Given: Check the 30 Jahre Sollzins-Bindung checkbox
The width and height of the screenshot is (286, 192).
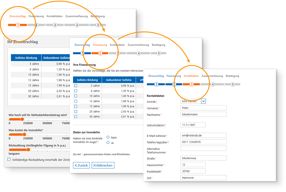Looking at the screenshot, I should (x=75, y=117).
